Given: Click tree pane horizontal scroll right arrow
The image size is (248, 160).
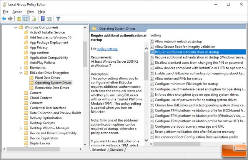Looking at the screenshot, I should pyautogui.click(x=80, y=149).
